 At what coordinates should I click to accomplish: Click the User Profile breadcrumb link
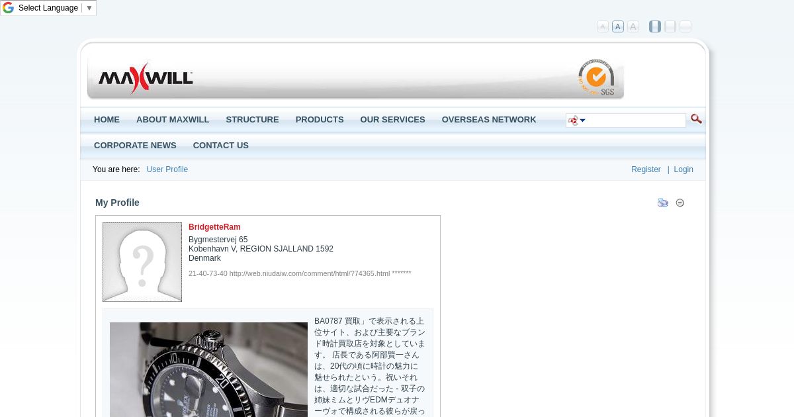(x=167, y=169)
